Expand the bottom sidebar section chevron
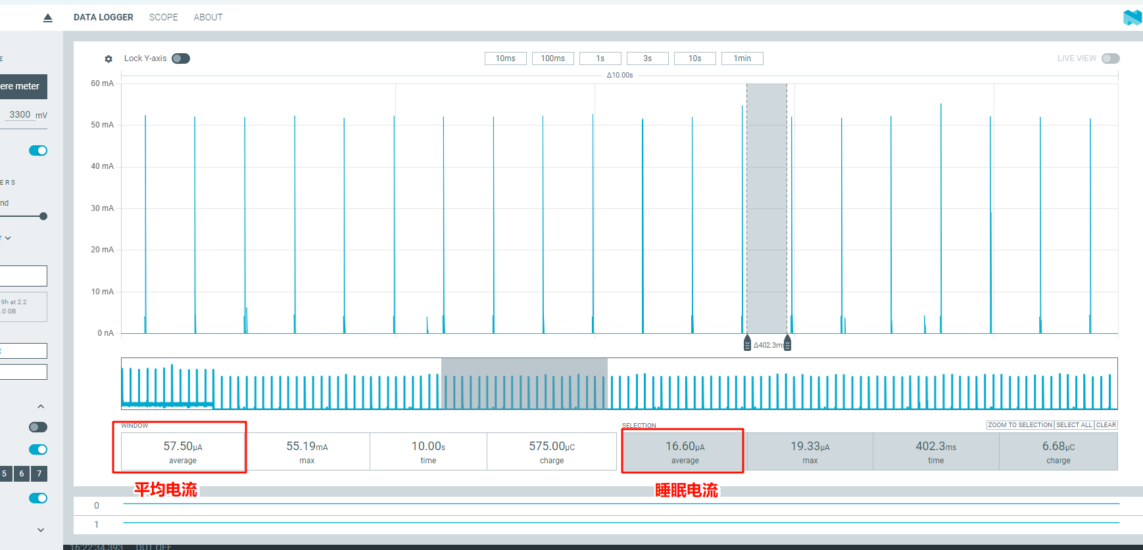The height and width of the screenshot is (550, 1143). click(41, 530)
